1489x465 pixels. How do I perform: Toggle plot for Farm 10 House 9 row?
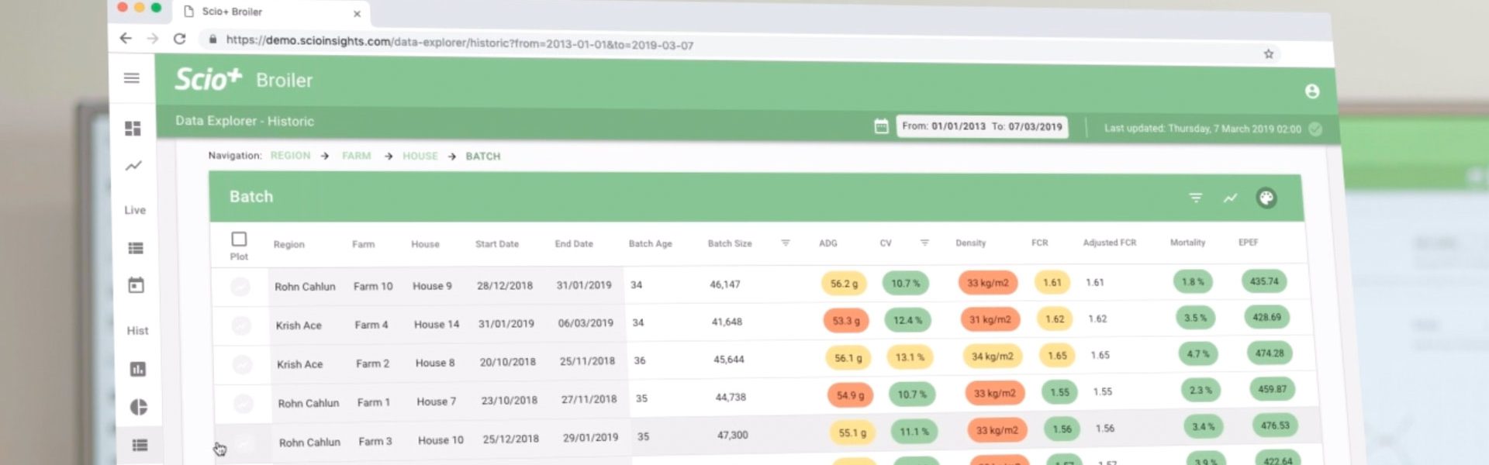pyautogui.click(x=240, y=287)
